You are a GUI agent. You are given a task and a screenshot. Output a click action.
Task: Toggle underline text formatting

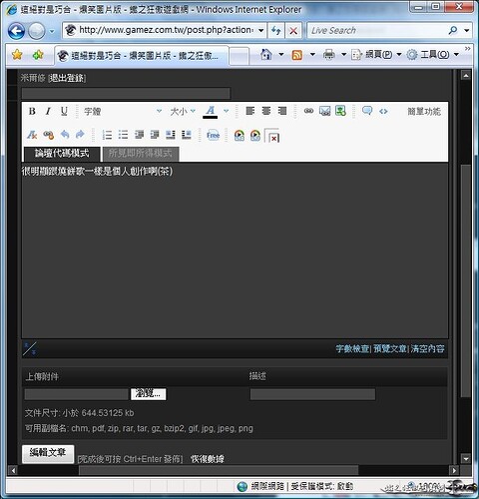click(64, 111)
